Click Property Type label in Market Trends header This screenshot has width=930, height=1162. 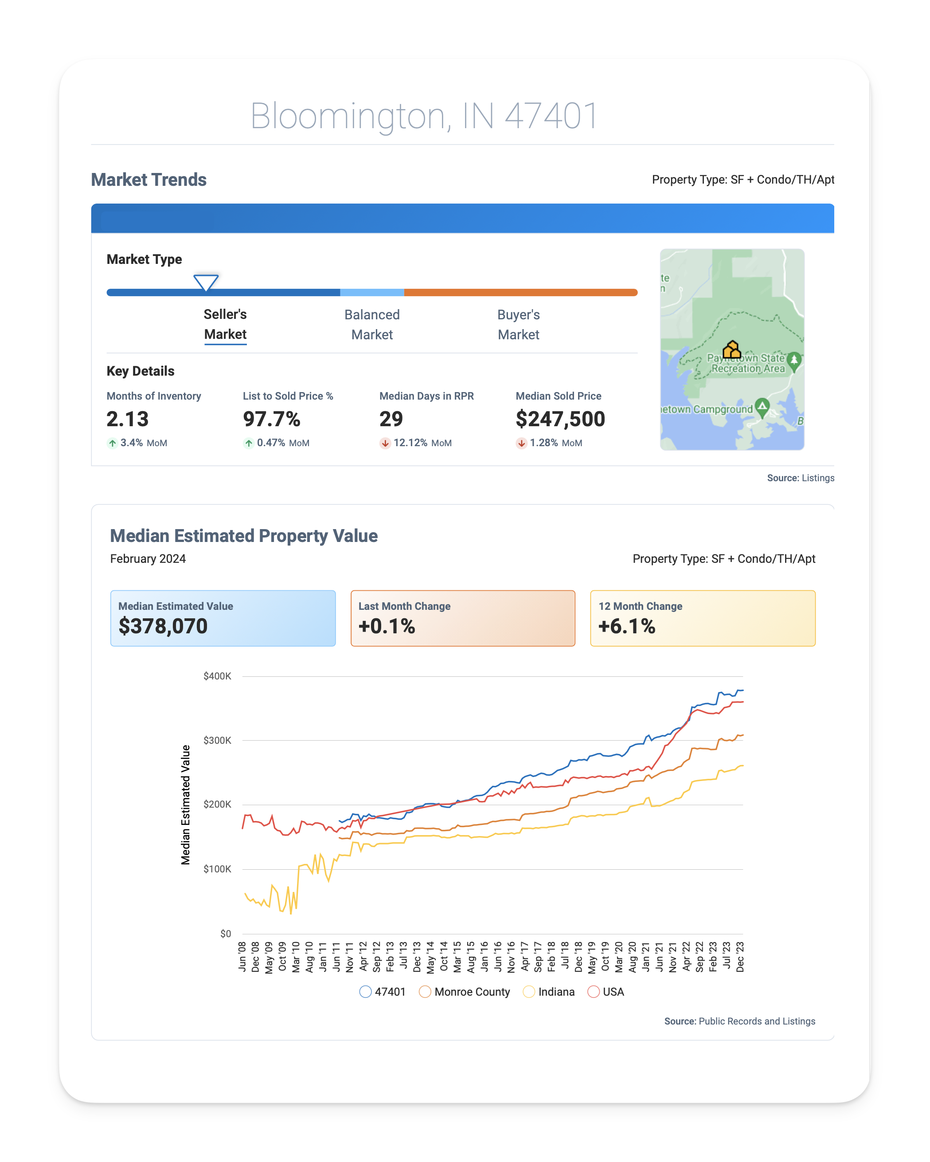point(743,180)
